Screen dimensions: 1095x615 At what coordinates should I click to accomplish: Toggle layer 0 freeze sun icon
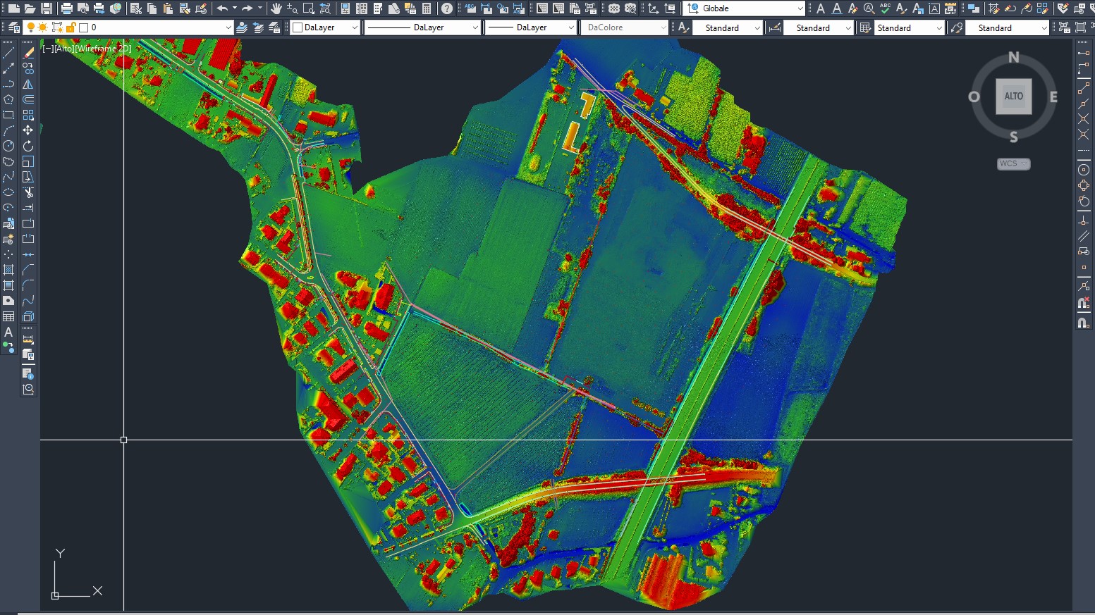click(x=43, y=27)
